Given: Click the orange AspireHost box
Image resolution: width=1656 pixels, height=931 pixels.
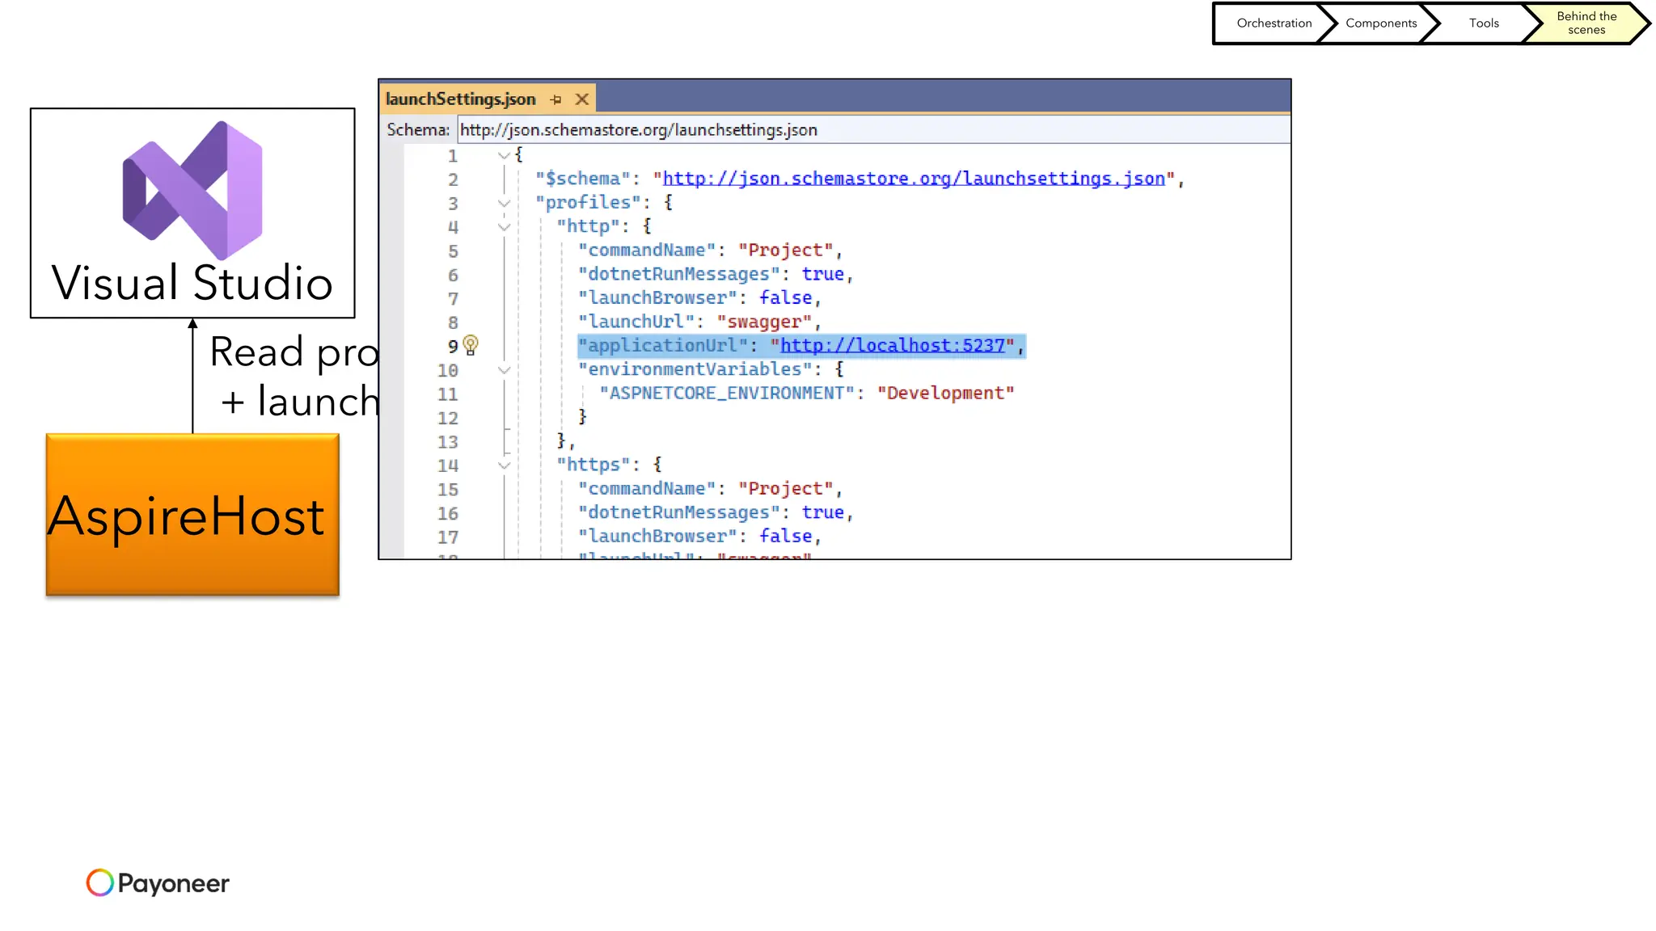Looking at the screenshot, I should [192, 515].
